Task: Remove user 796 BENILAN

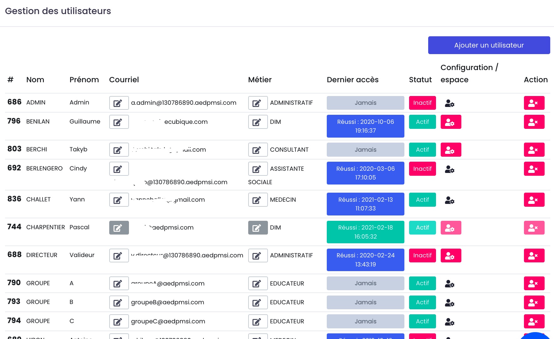Action: pyautogui.click(x=534, y=122)
